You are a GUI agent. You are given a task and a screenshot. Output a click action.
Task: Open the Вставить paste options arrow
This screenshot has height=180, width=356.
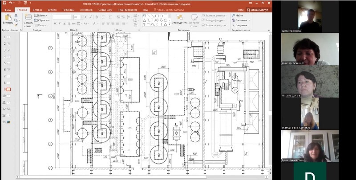tap(8, 25)
